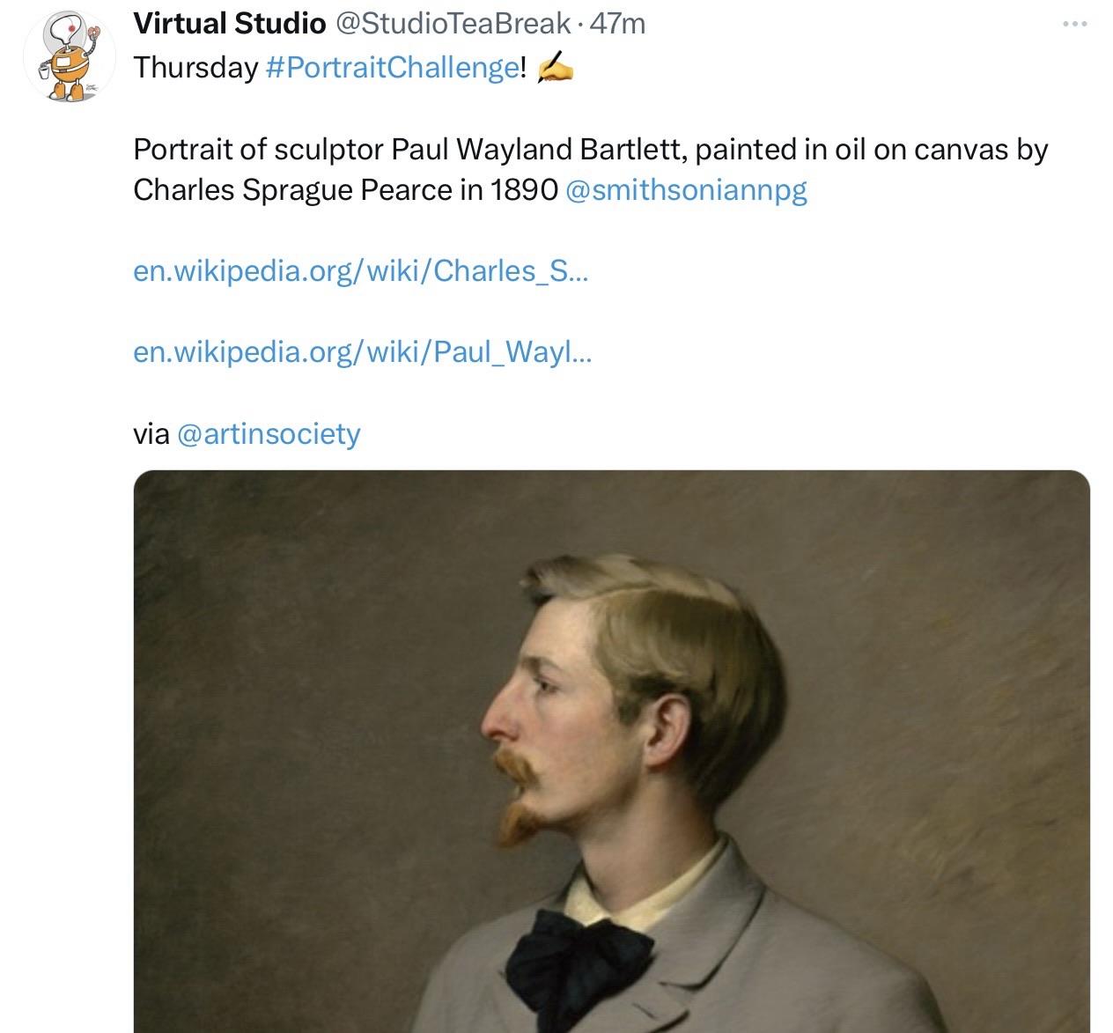
Task: Open the @StudioTeaBreak handle
Action: [x=453, y=24]
